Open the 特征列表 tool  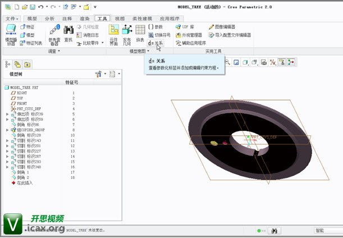click(x=31, y=43)
